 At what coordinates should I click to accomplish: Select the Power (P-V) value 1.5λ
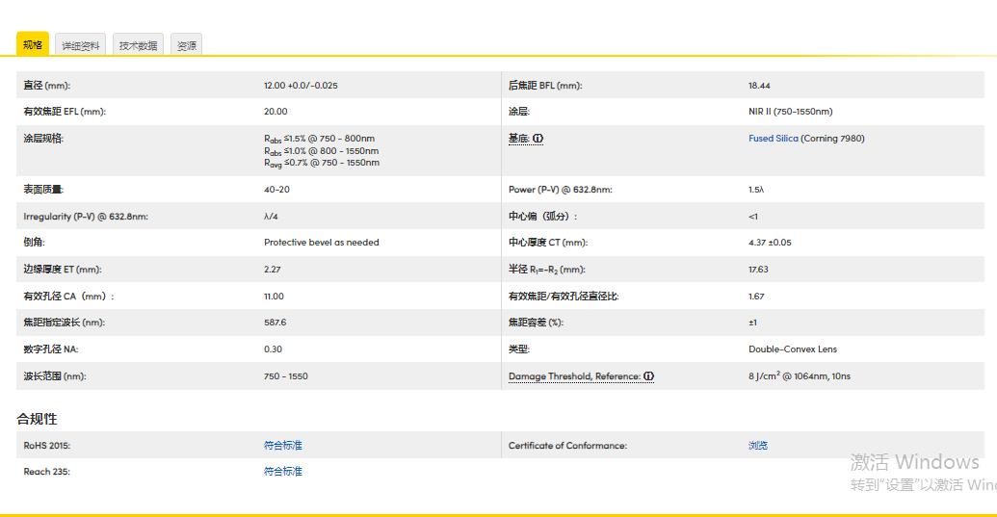pos(756,190)
